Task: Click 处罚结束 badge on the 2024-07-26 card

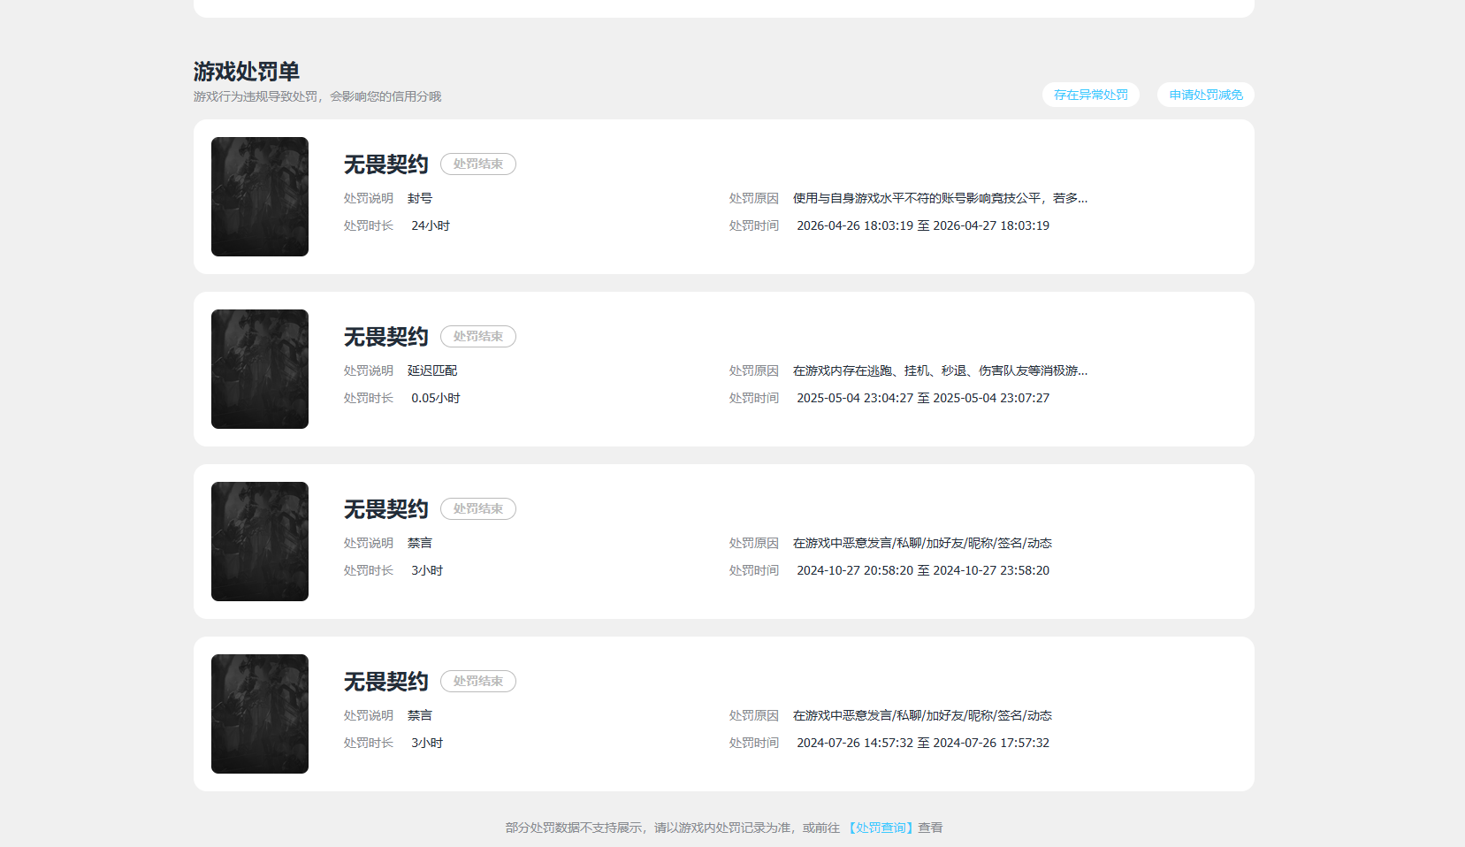Action: [x=478, y=682]
